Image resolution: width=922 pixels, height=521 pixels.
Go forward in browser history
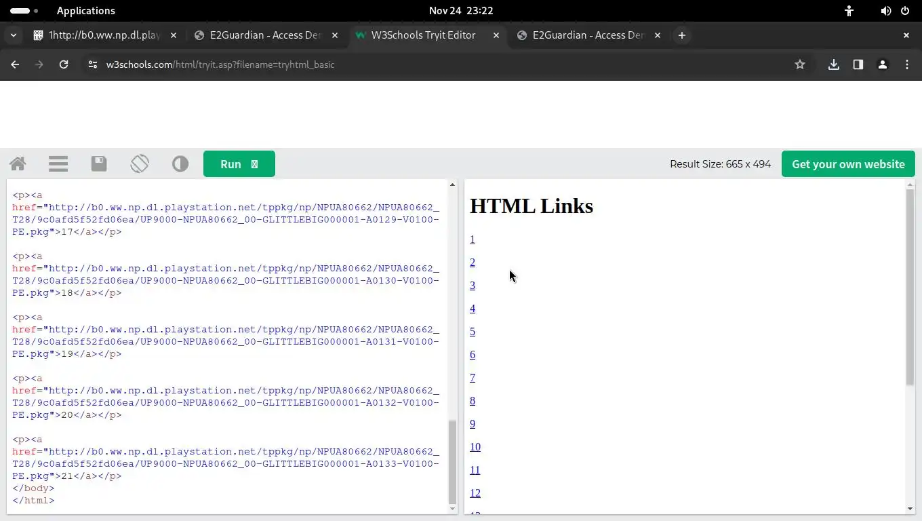39,64
